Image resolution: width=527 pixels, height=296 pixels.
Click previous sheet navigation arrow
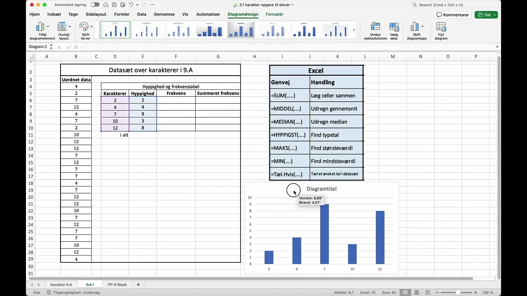[x=32, y=284]
